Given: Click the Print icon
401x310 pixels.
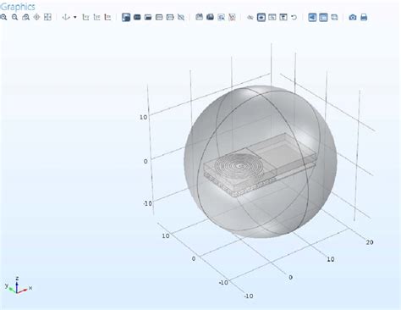Looking at the screenshot, I should point(364,17).
